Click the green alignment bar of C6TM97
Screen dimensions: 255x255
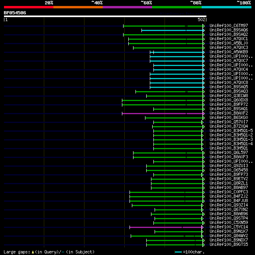click(163, 26)
